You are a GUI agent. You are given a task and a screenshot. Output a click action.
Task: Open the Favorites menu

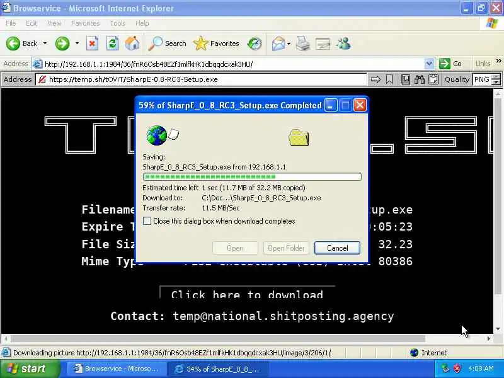(x=85, y=23)
